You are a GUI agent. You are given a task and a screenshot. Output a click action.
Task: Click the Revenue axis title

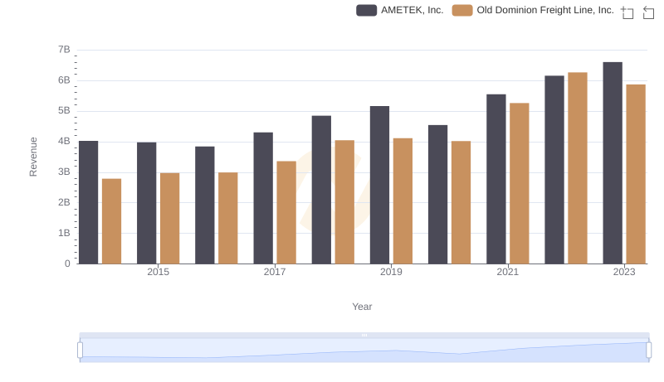[x=33, y=157]
